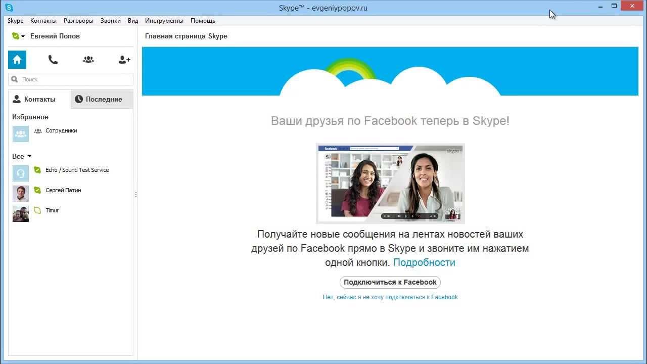This screenshot has width=647, height=364.
Task: Click the add contact icon
Action: 124,60
